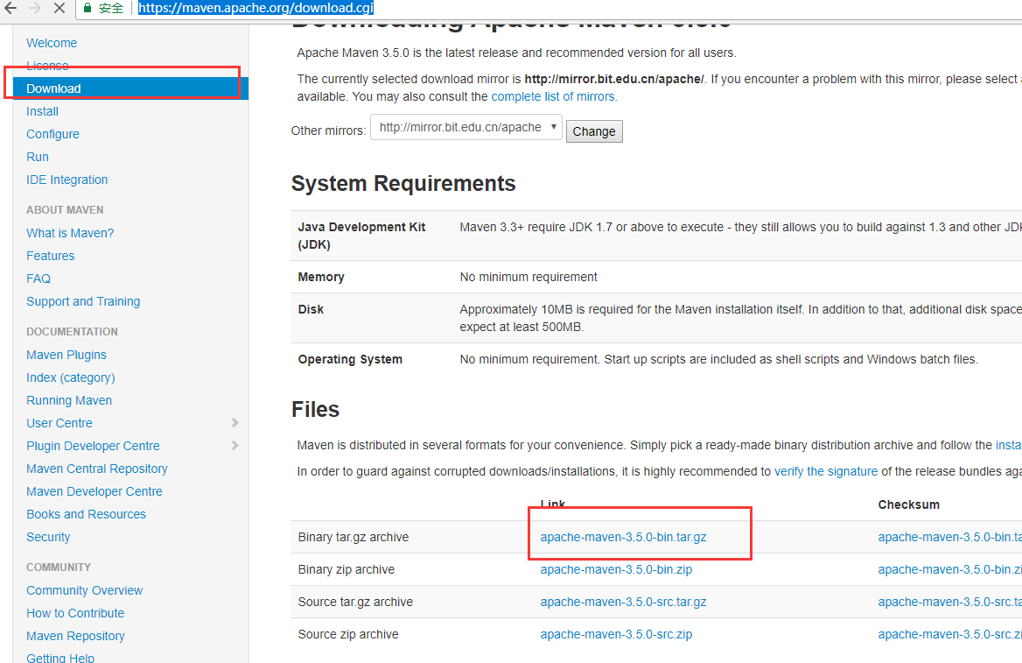Open Maven Repository link
Screen dimensions: 1022x663
pos(75,636)
